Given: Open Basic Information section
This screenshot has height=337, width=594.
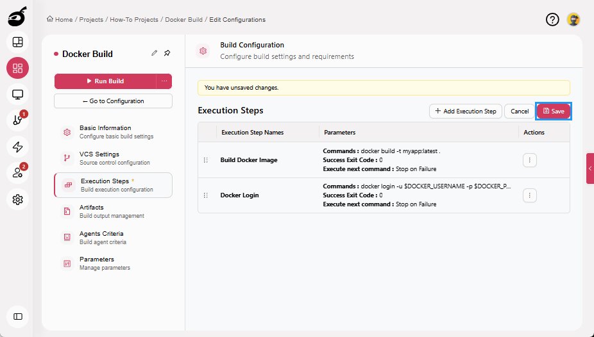Looking at the screenshot, I should point(114,132).
